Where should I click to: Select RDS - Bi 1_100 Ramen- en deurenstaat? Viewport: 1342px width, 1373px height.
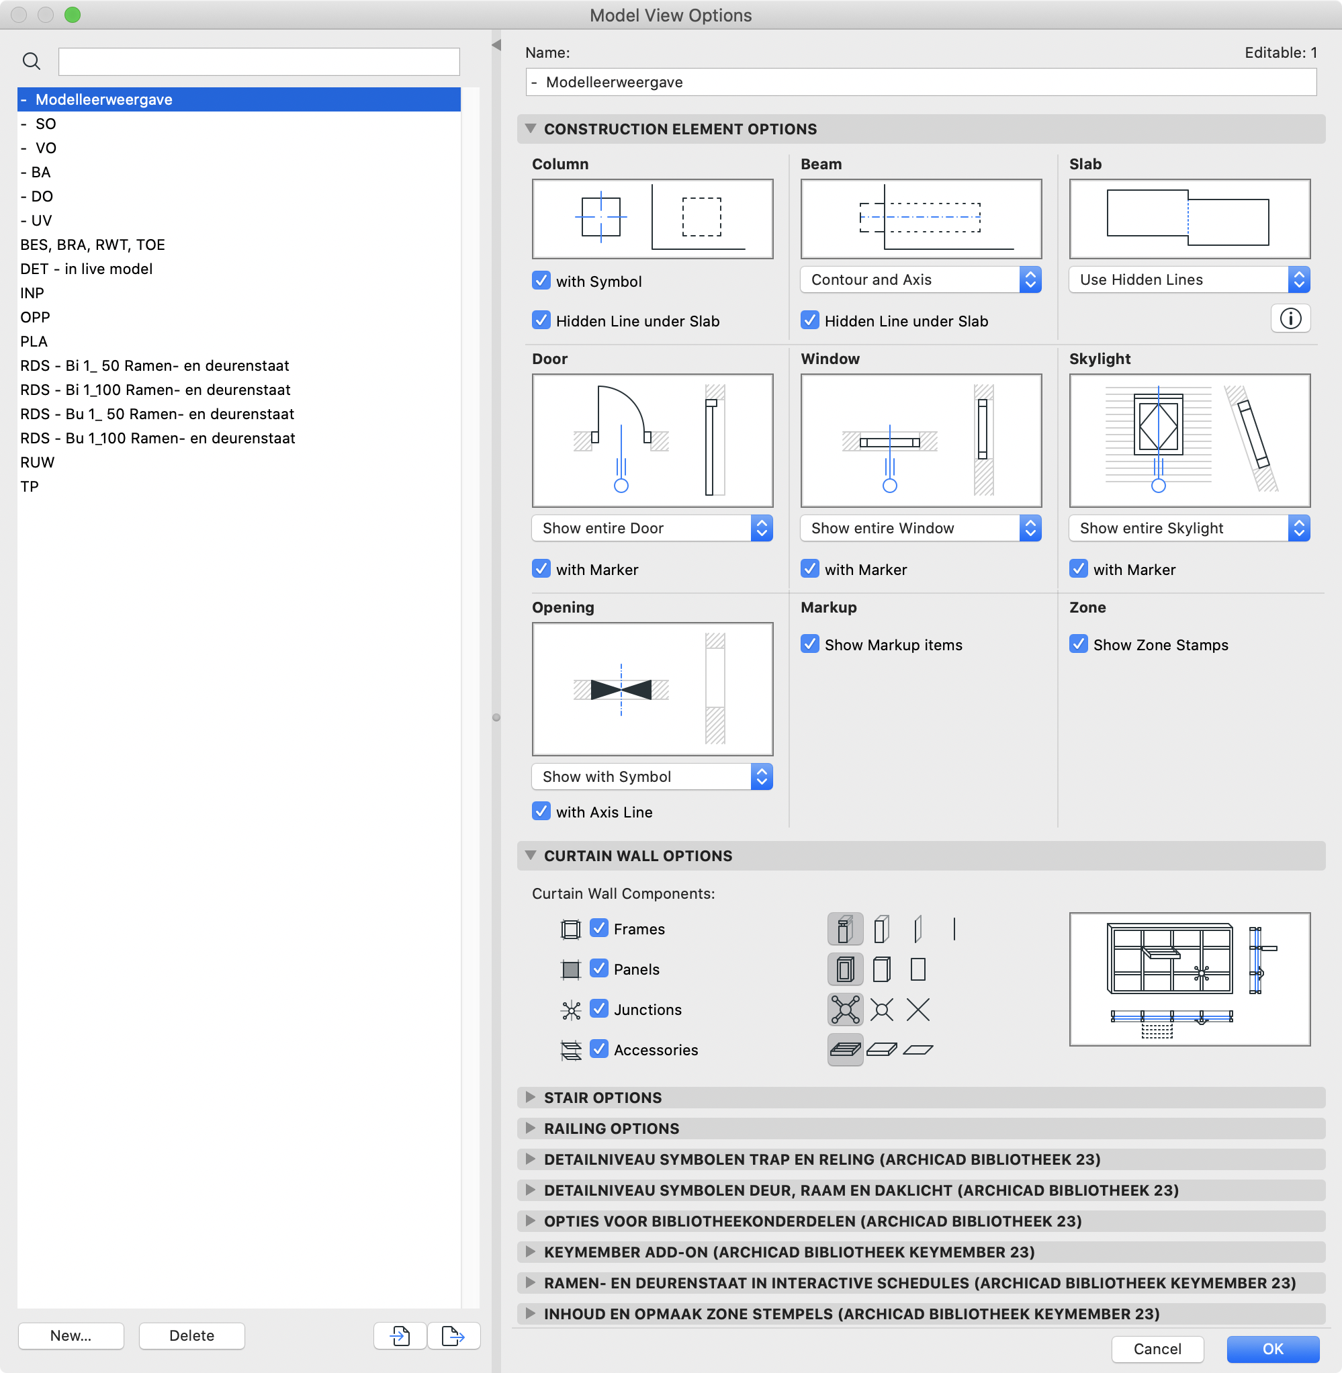click(x=239, y=390)
